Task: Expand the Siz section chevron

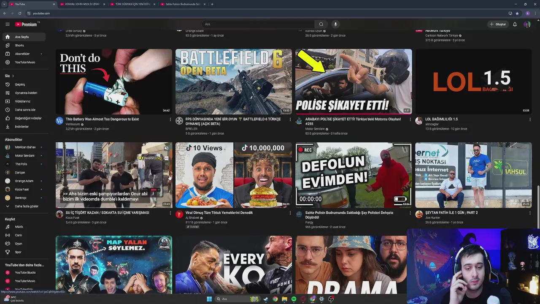Action: point(13,76)
